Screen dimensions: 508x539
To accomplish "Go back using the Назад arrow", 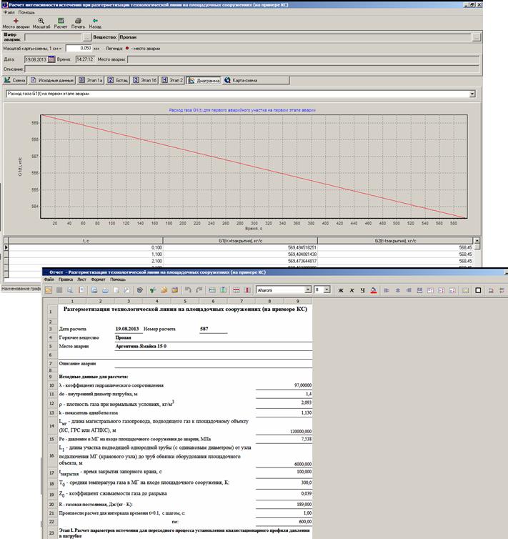I will click(94, 21).
